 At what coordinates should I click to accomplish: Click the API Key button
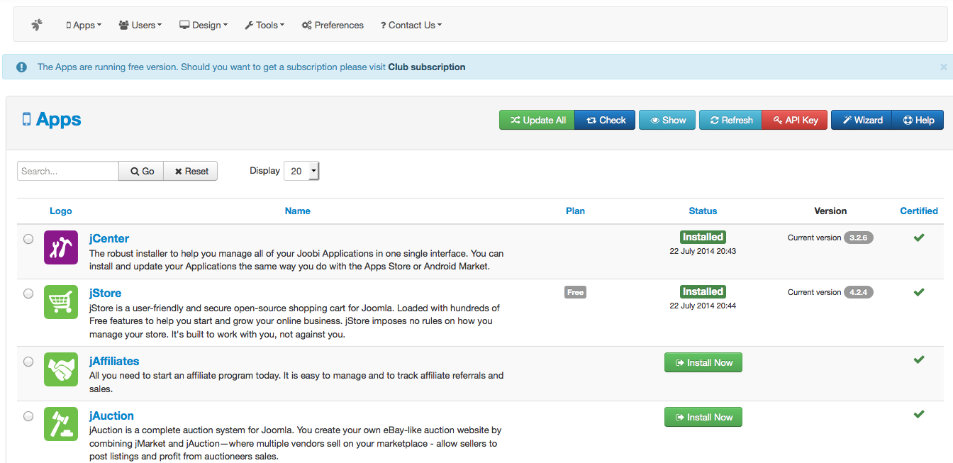(x=794, y=120)
